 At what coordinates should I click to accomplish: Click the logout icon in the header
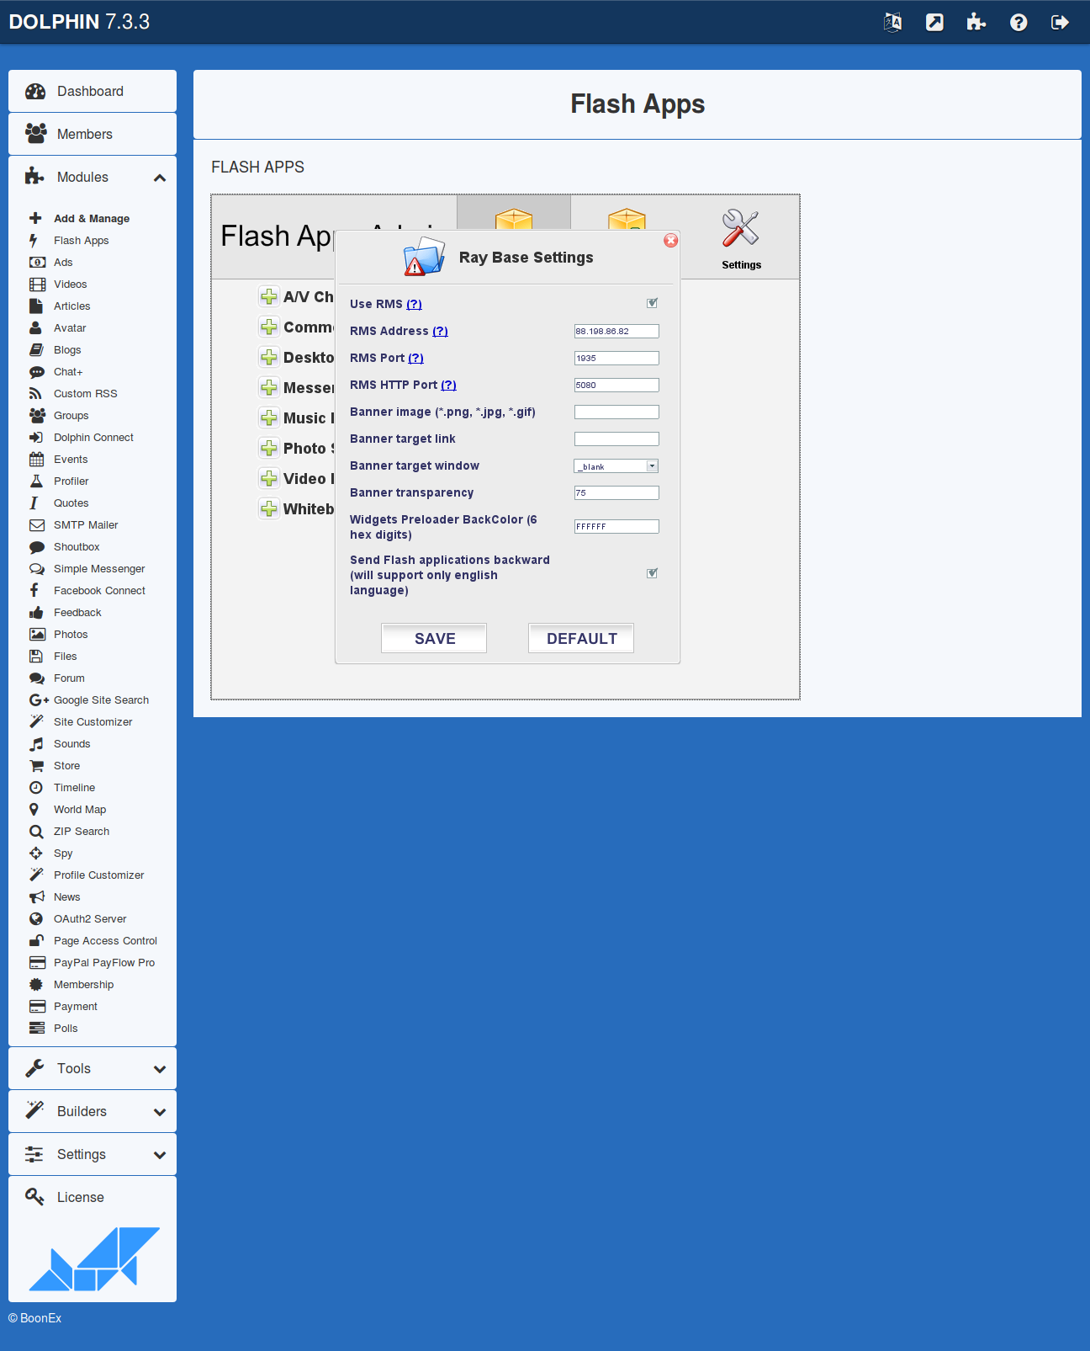(x=1060, y=22)
